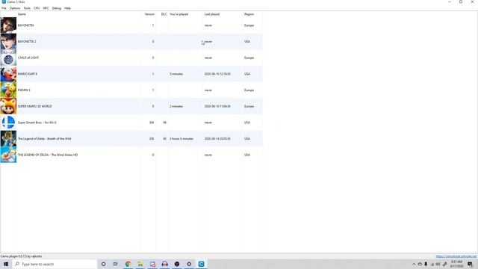
Task: Switch to Cemu taskbar icon
Action: click(201, 264)
